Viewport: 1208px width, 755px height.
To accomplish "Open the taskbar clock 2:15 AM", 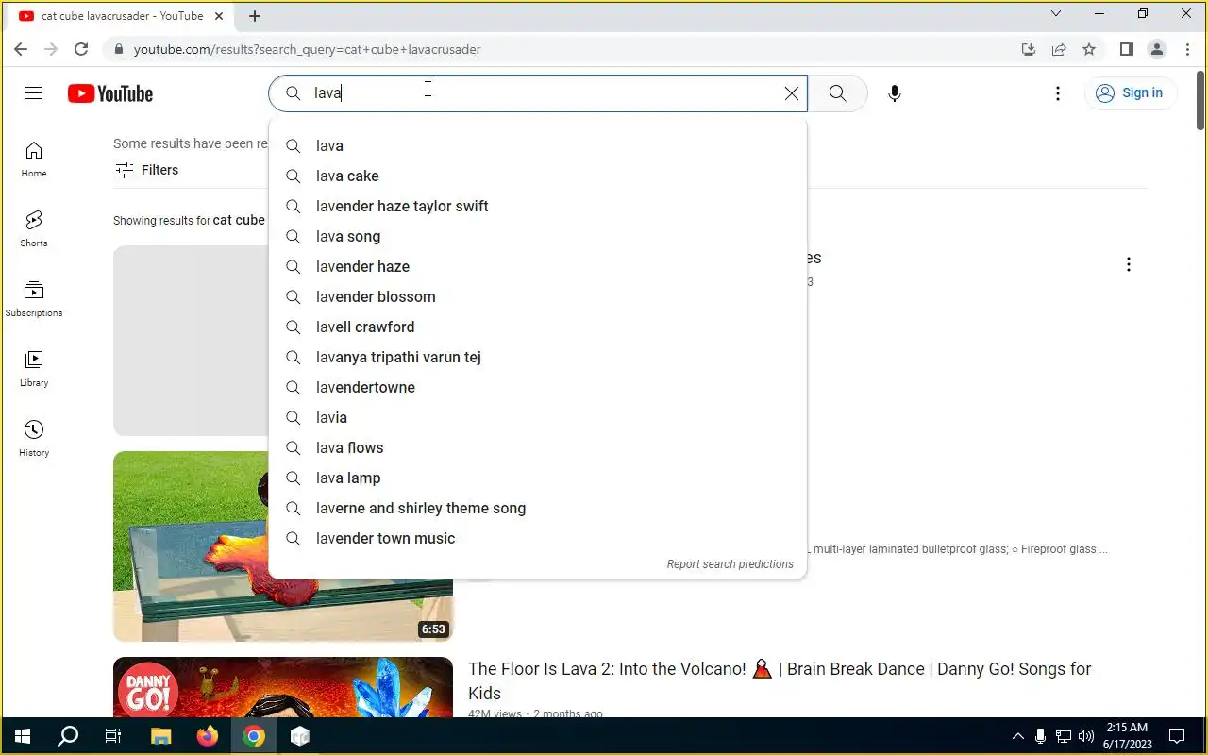I will click(x=1126, y=736).
